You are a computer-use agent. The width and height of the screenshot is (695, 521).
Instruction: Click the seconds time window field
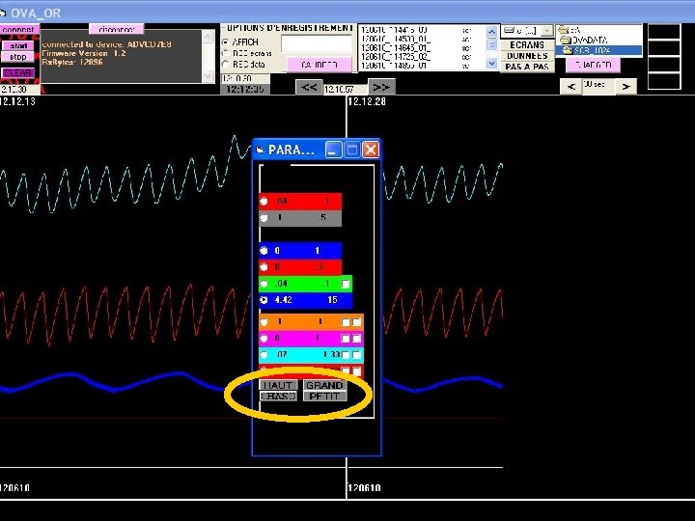[598, 85]
